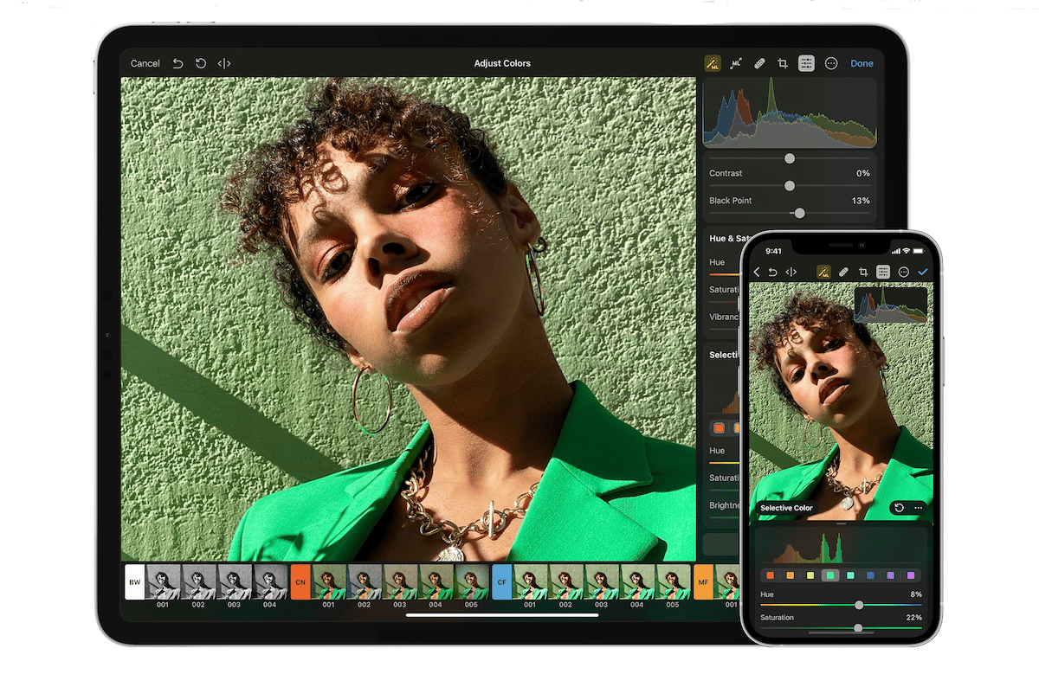Choose the Repair bandage tool on iPad
1039x674 pixels.
pyautogui.click(x=759, y=63)
